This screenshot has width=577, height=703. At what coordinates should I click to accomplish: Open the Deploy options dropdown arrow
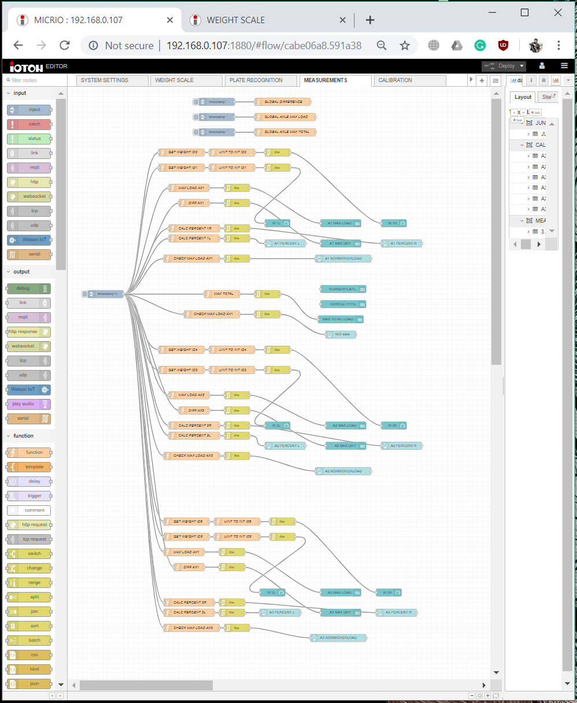521,66
